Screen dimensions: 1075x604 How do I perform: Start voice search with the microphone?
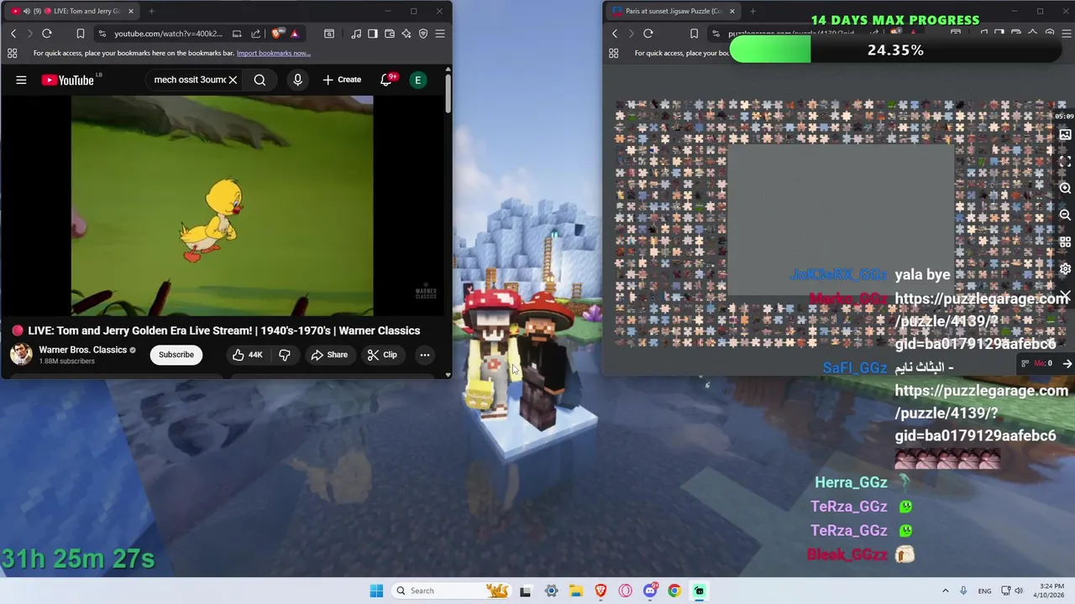[297, 80]
